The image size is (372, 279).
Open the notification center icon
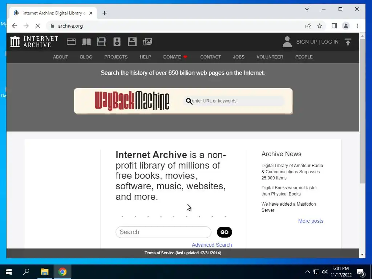[x=361, y=272]
